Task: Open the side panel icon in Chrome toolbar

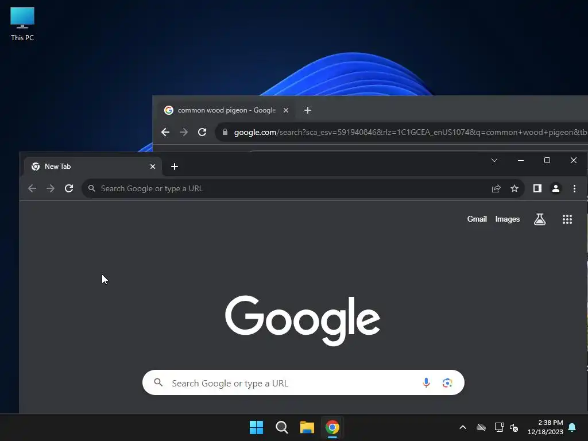Action: tap(537, 188)
